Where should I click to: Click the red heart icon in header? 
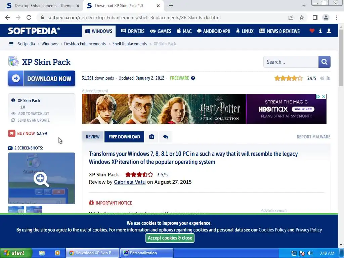[x=312, y=31]
